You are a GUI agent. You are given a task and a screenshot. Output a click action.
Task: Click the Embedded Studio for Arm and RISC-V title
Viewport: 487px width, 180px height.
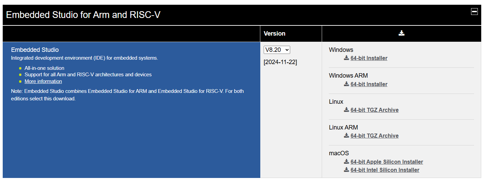pos(83,15)
